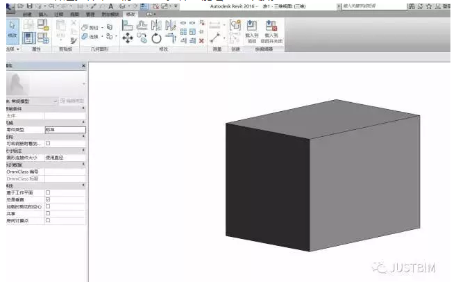The height and width of the screenshot is (282, 456).
Task: Click the keyword search box in title bar
Action: (374, 6)
